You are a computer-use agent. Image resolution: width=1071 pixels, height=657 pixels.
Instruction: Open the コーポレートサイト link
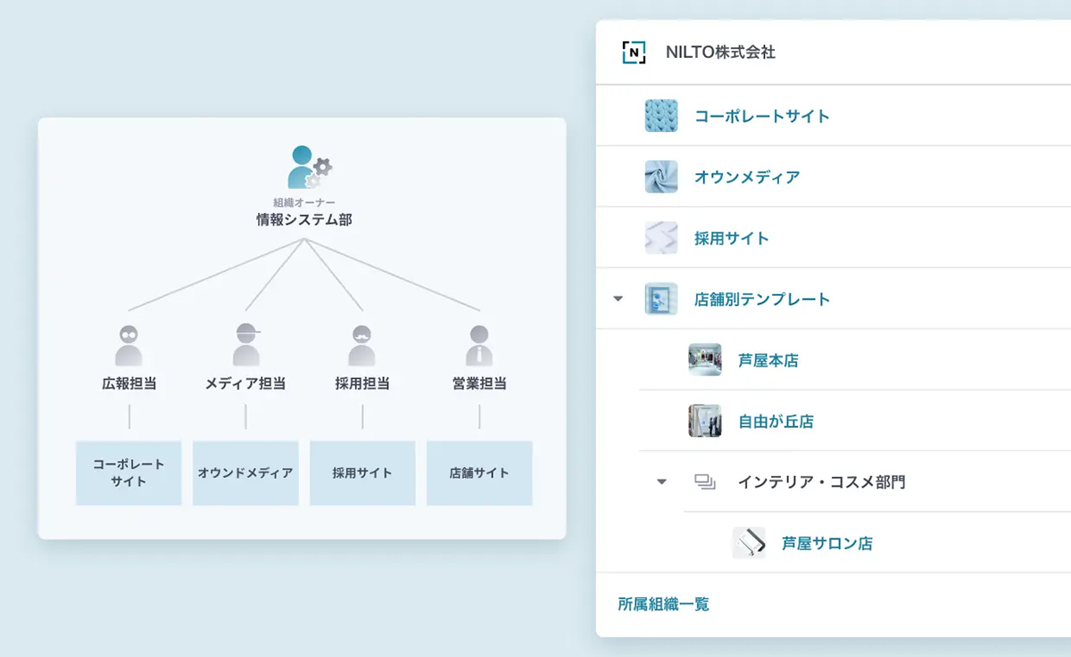click(762, 116)
